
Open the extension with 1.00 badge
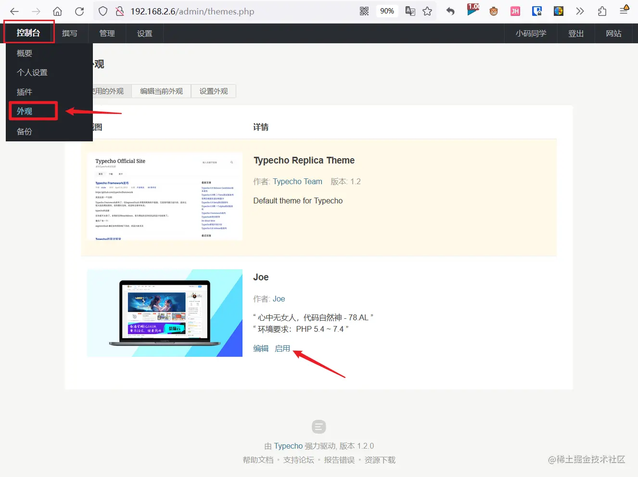click(473, 10)
